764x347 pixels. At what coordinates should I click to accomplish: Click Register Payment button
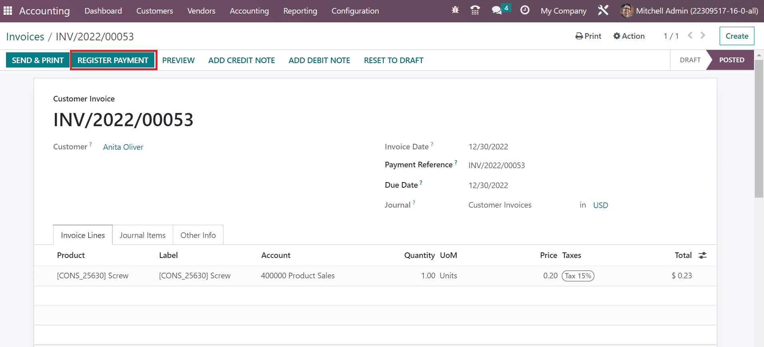pyautogui.click(x=113, y=60)
